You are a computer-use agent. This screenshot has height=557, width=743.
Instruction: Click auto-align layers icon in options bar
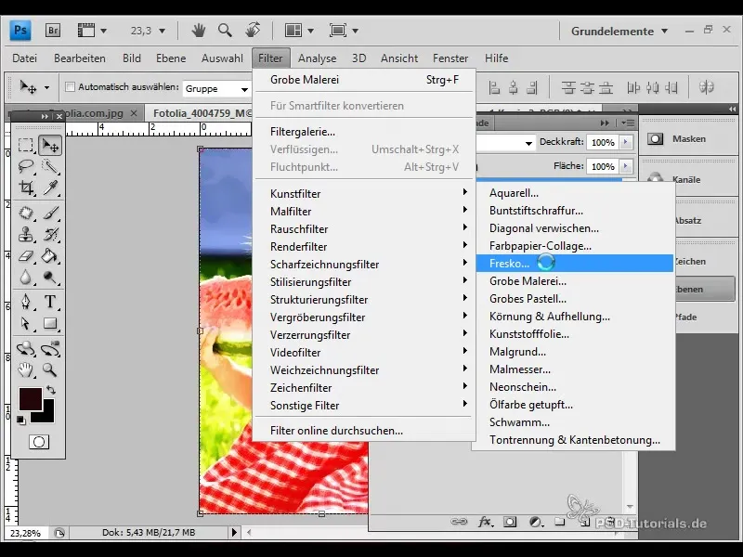coord(706,87)
